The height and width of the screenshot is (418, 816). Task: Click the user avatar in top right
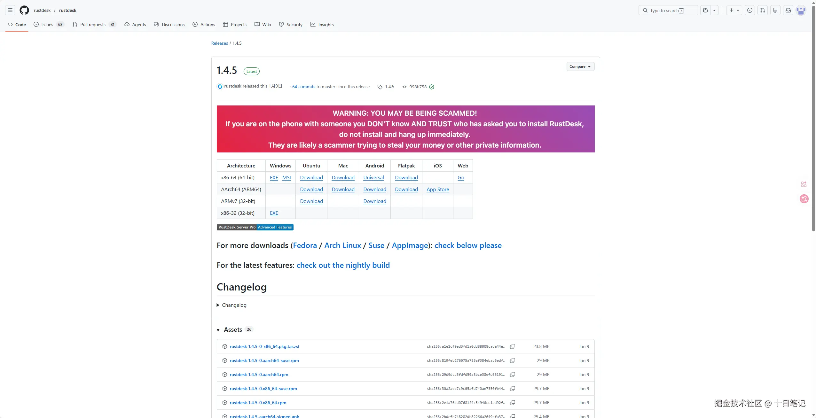pyautogui.click(x=801, y=10)
